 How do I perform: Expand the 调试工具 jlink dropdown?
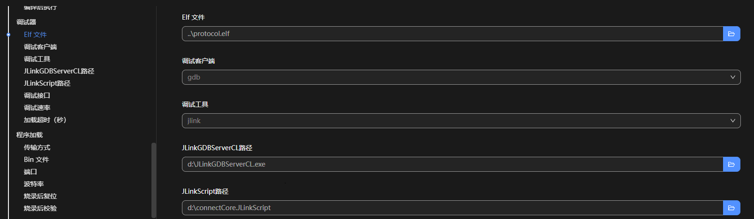point(461,121)
